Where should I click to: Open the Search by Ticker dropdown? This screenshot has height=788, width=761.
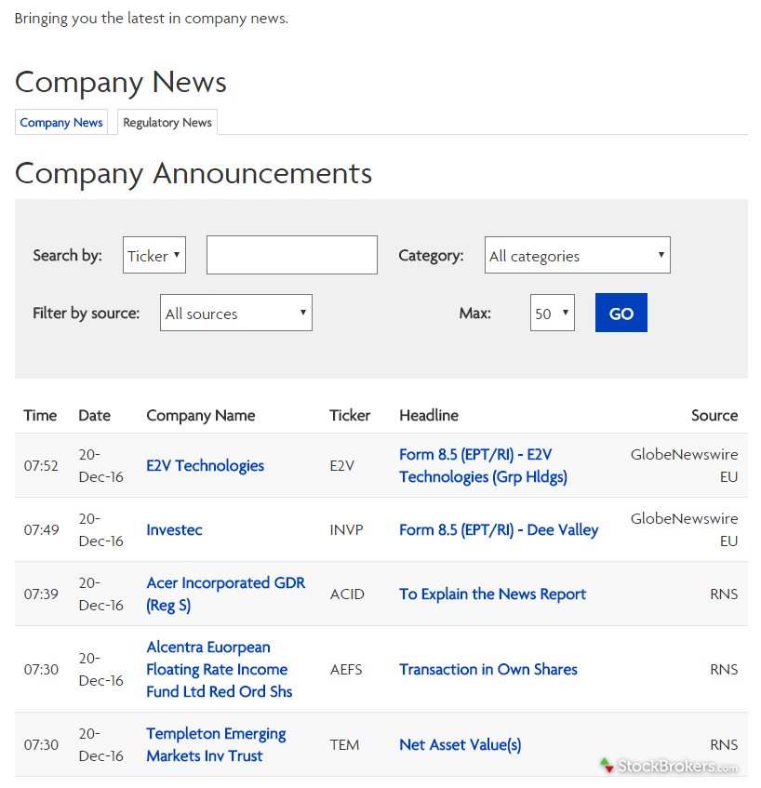154,256
